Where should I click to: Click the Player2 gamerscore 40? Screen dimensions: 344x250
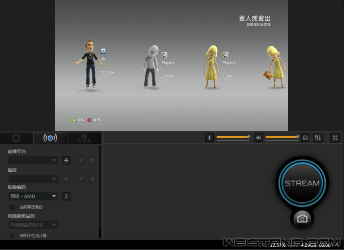227,76
